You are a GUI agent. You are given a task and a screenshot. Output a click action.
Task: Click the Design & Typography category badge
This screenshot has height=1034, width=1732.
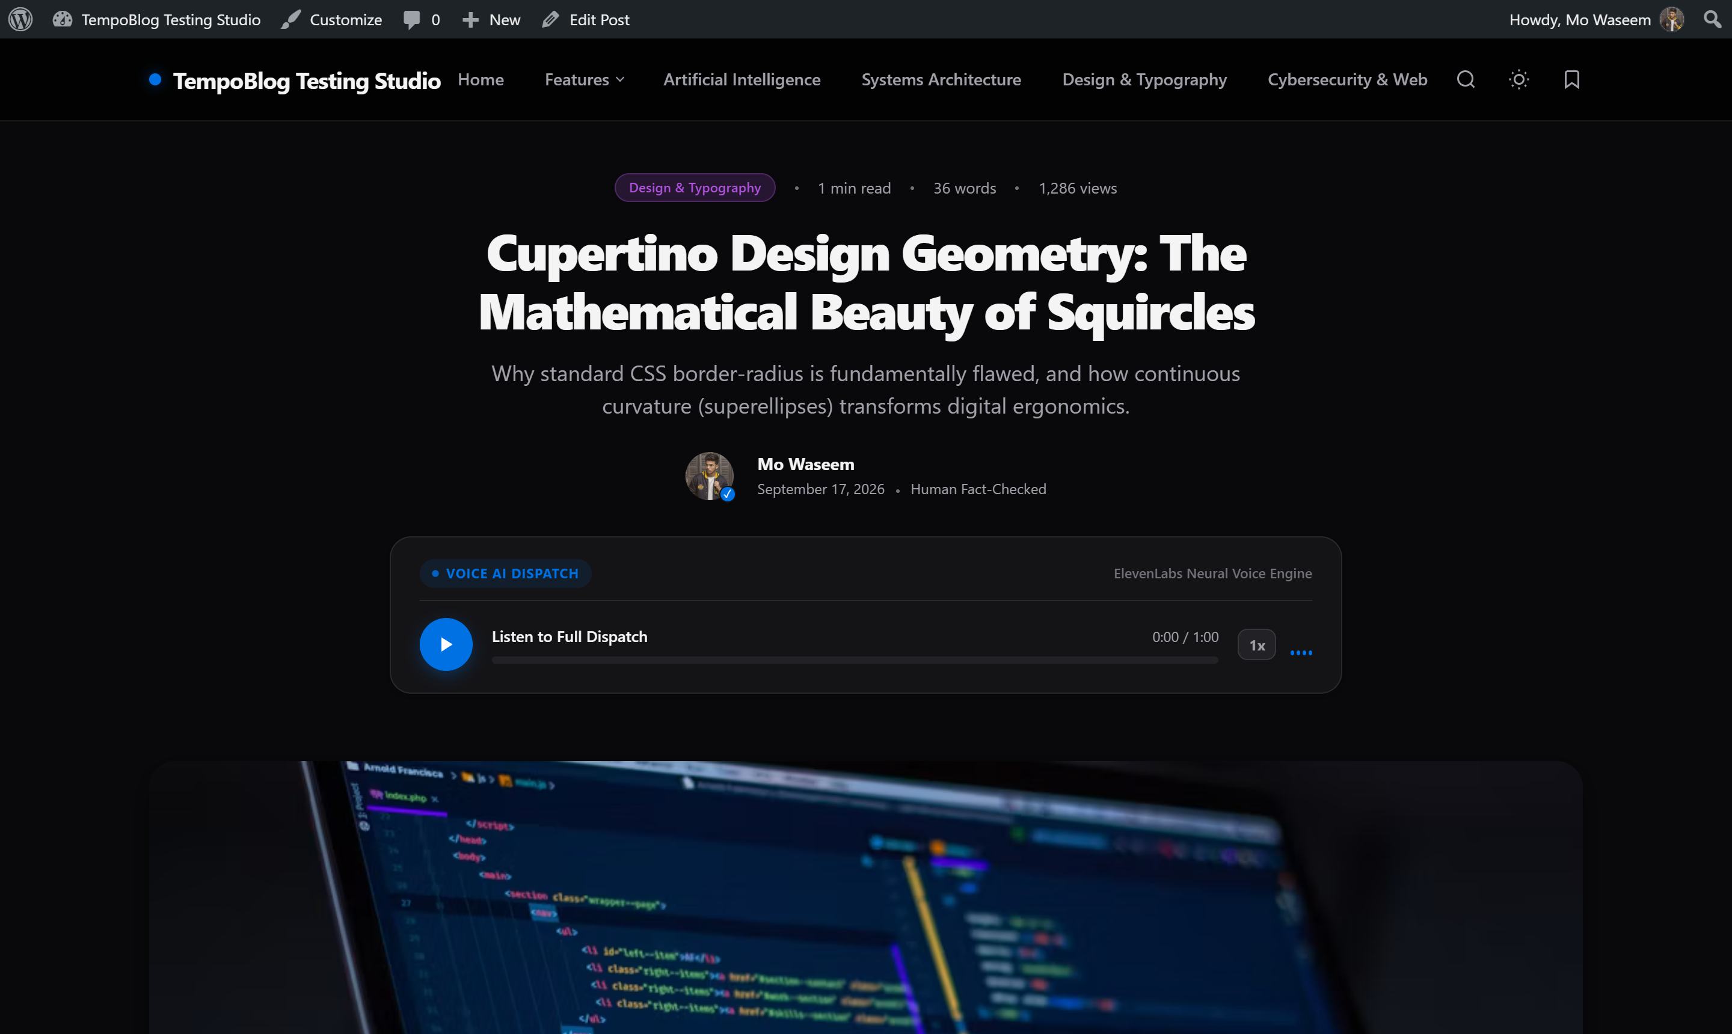click(695, 188)
